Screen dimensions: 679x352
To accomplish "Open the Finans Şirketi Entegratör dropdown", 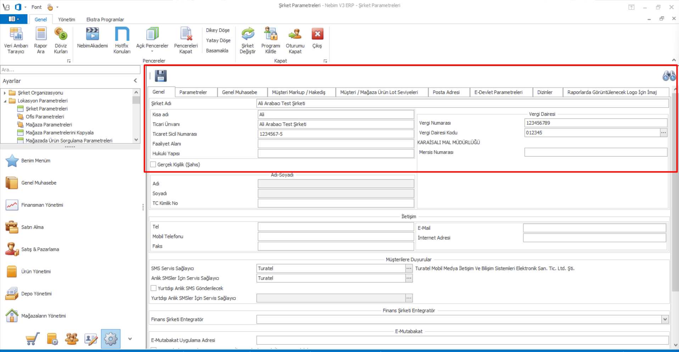I will (665, 319).
